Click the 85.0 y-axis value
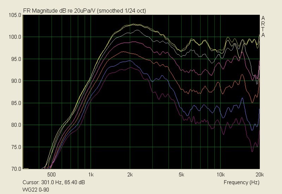The height and width of the screenshot is (194, 282). coord(16,103)
